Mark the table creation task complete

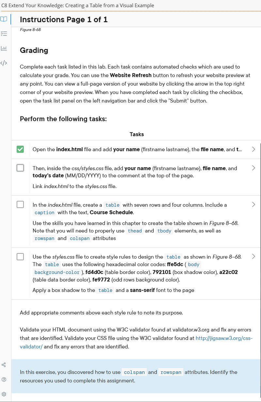pyautogui.click(x=20, y=204)
